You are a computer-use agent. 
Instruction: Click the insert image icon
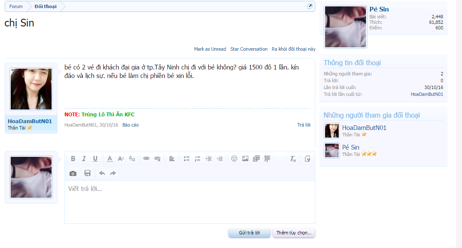(245, 159)
